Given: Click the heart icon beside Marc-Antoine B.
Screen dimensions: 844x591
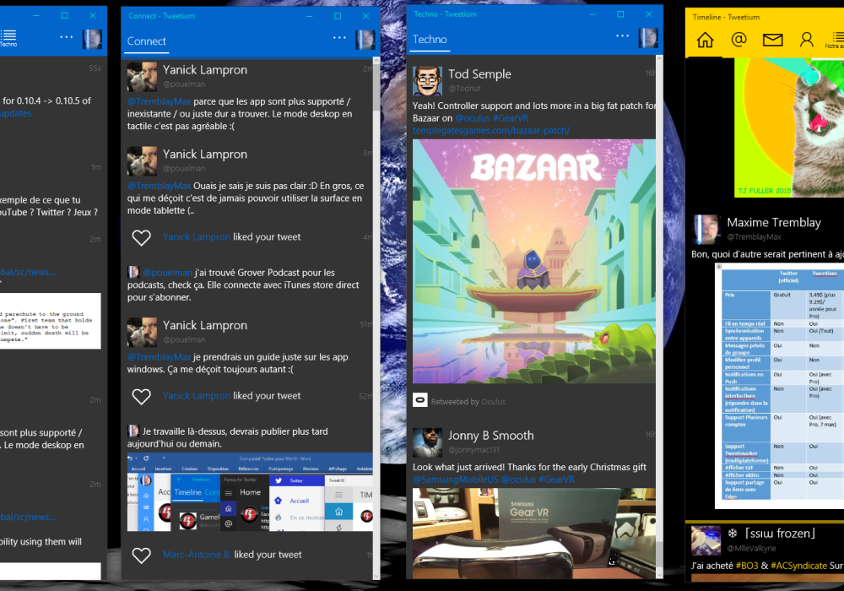Looking at the screenshot, I should pyautogui.click(x=142, y=555).
